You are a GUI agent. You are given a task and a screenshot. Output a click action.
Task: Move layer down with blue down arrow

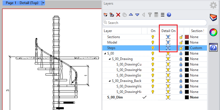[x=137, y=15]
